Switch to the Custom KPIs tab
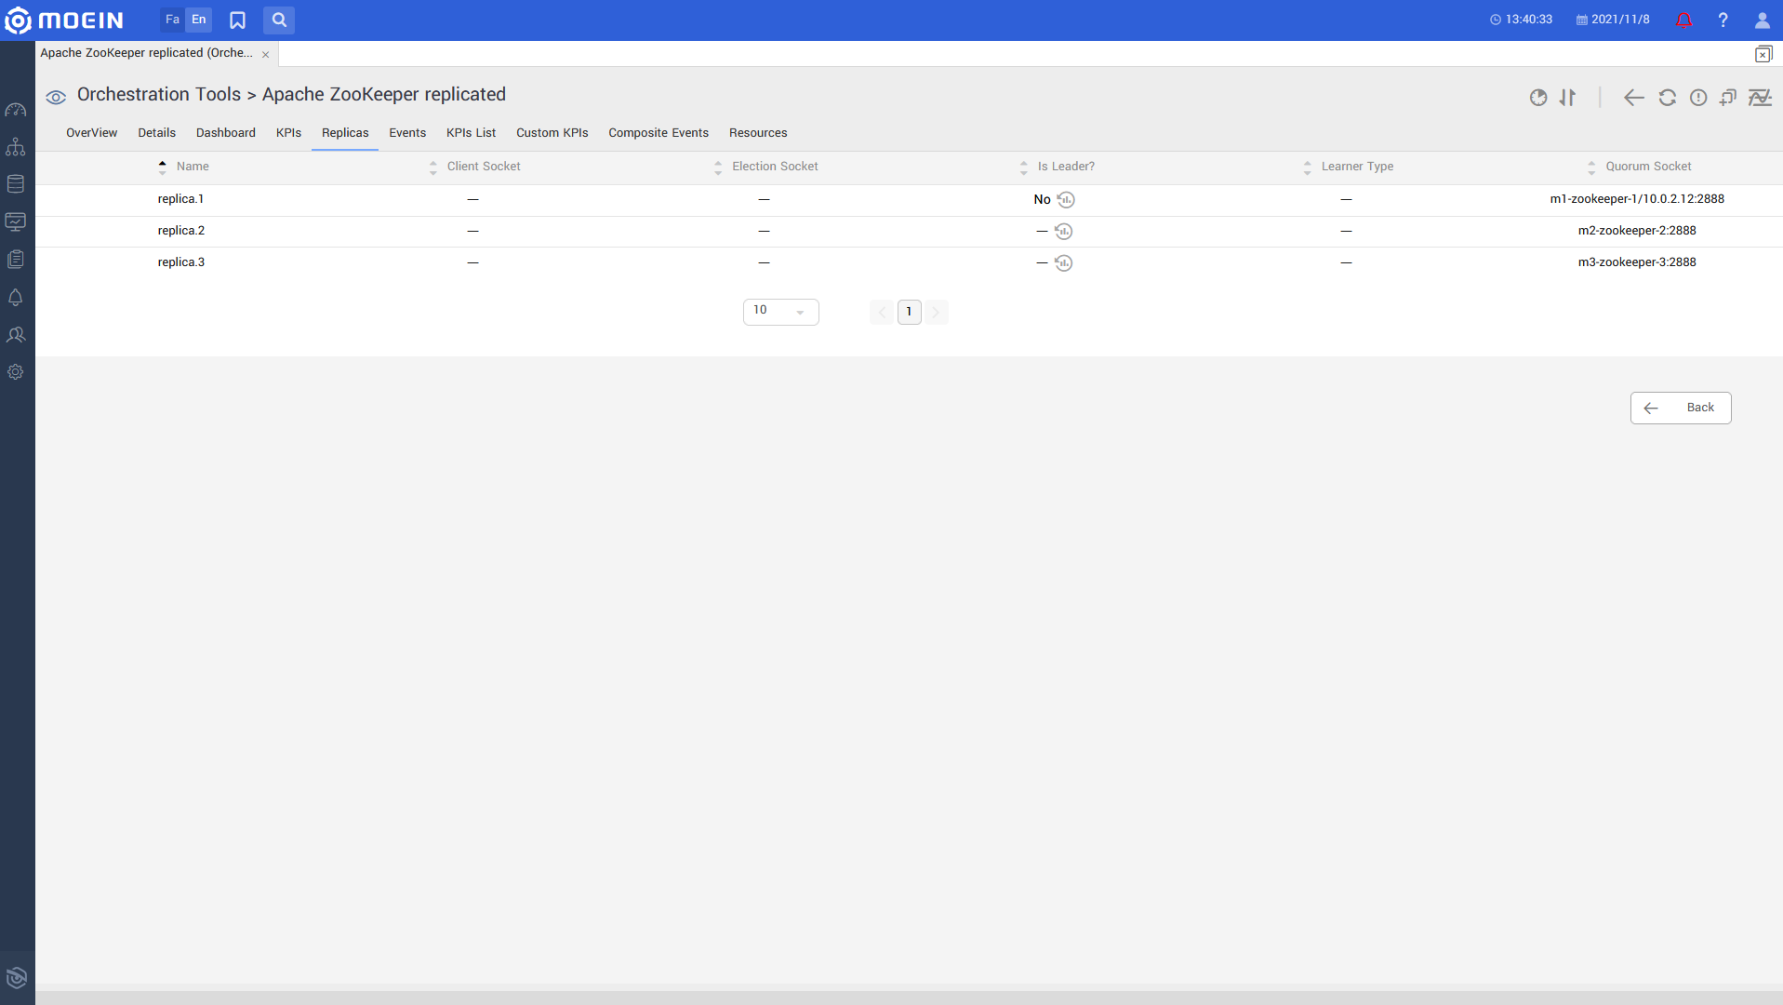The height and width of the screenshot is (1005, 1783). point(552,133)
